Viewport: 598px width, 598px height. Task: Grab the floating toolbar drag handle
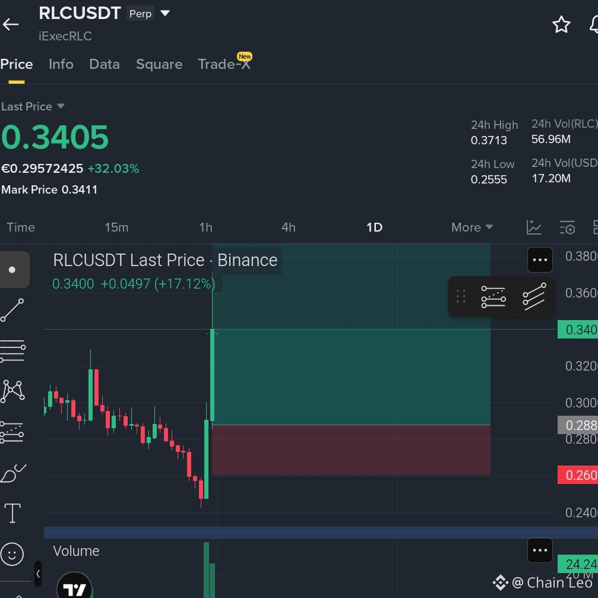461,296
